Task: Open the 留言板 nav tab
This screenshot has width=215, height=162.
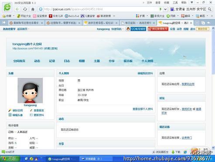Action: [128, 61]
